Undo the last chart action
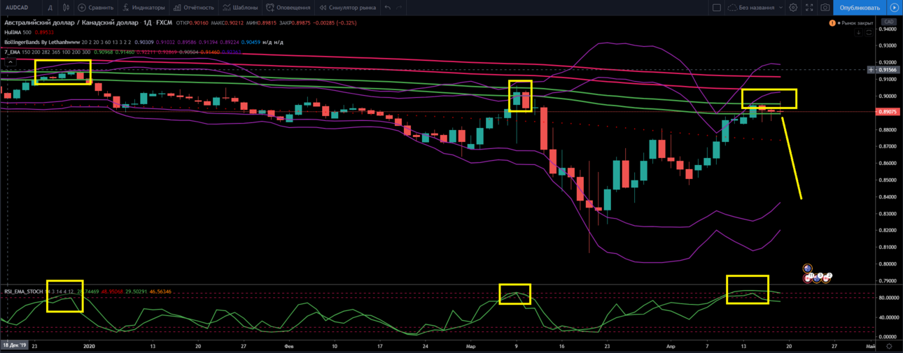This screenshot has width=903, height=353. pos(388,8)
